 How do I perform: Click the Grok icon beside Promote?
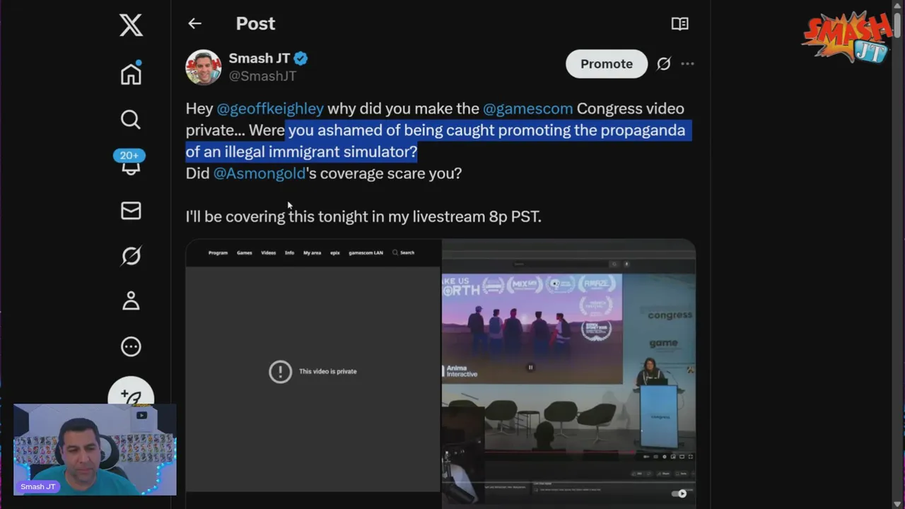click(x=663, y=64)
